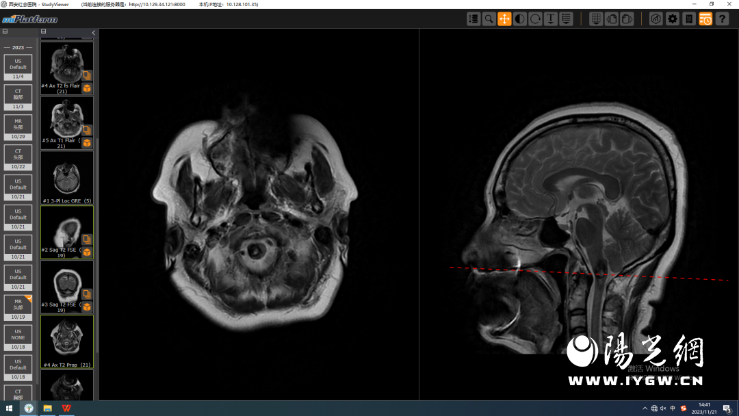Image resolution: width=739 pixels, height=416 pixels.
Task: Open the document report icon
Action: click(689, 19)
